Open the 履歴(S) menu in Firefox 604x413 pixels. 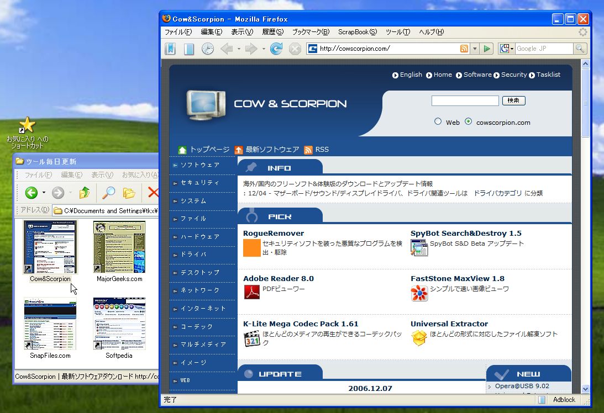point(273,32)
